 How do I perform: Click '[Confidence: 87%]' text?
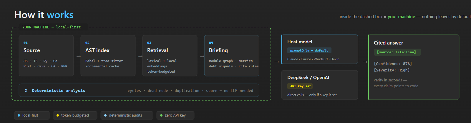393,64
